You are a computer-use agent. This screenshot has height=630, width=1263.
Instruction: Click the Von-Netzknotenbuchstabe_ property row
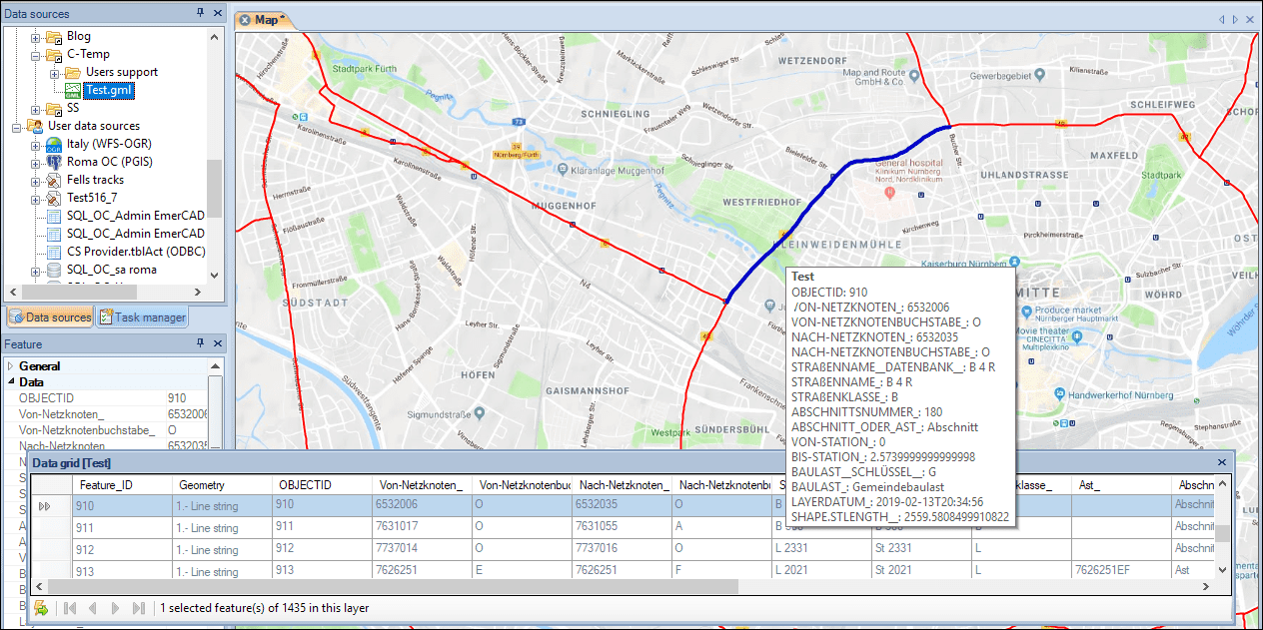(x=108, y=429)
